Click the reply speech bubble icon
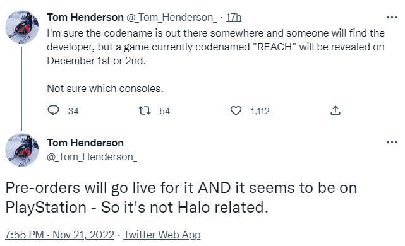Viewport: 405px width, 246px height. pyautogui.click(x=54, y=110)
